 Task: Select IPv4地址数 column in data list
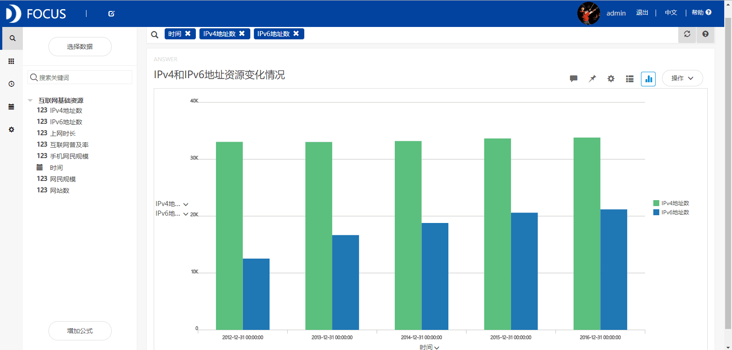(66, 111)
